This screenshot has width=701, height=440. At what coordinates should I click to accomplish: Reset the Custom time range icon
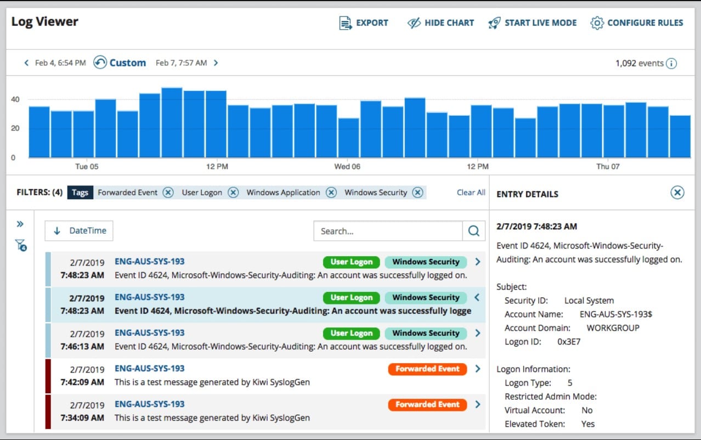100,63
